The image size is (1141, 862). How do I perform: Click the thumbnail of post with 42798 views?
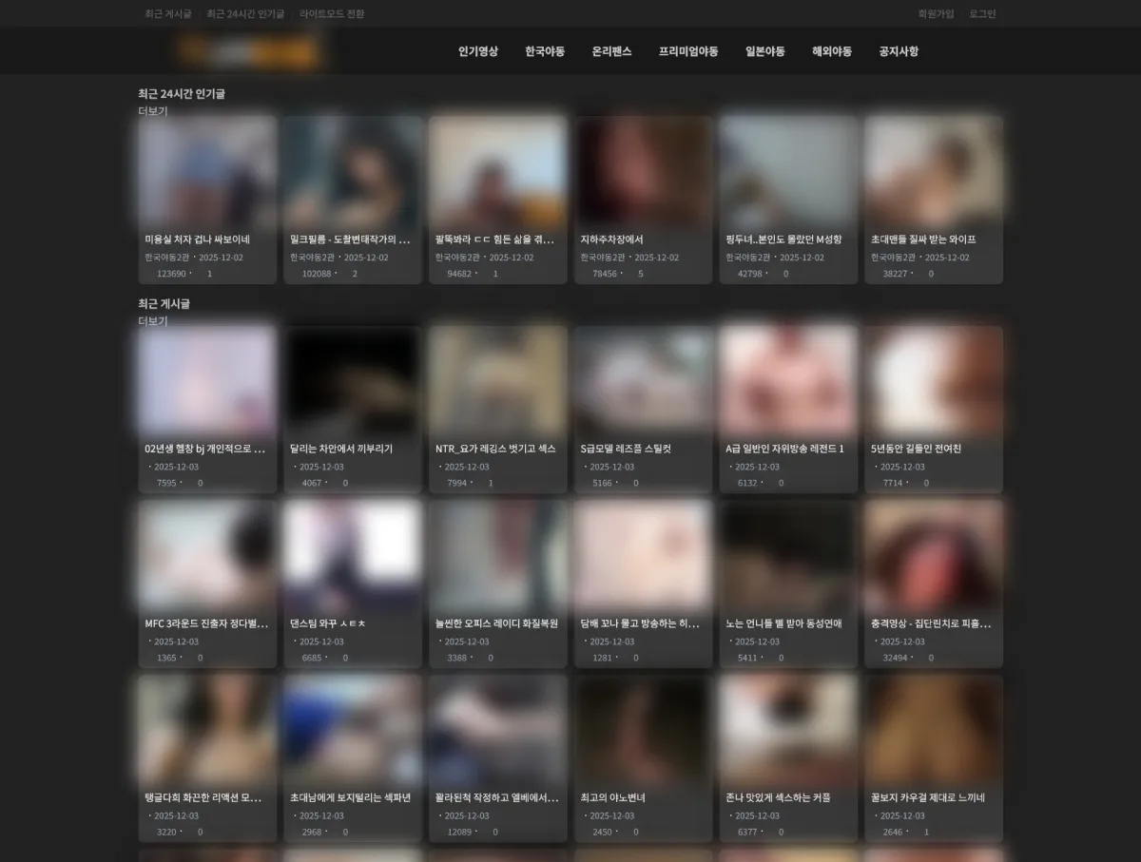788,171
